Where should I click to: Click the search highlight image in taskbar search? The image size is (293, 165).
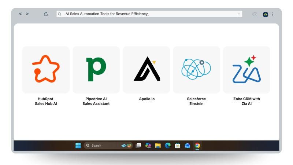[126, 145]
